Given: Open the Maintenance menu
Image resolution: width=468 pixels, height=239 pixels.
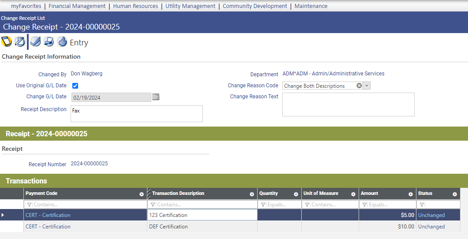Looking at the screenshot, I should click(x=311, y=6).
